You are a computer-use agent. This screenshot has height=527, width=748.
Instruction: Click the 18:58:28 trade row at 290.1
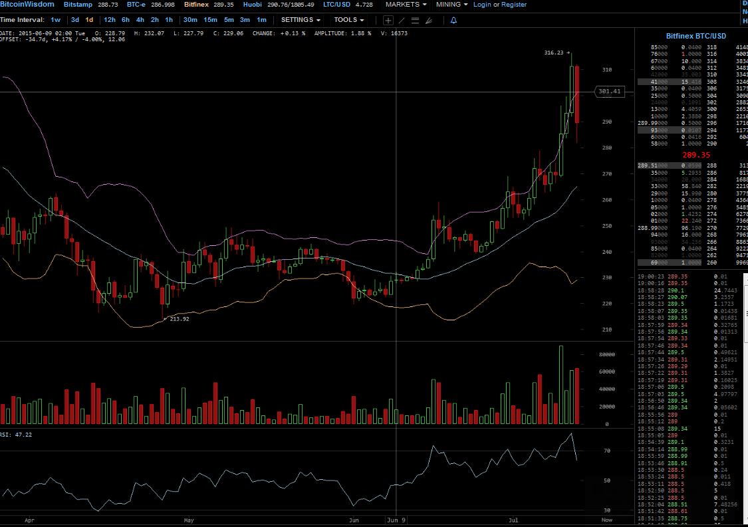point(689,290)
